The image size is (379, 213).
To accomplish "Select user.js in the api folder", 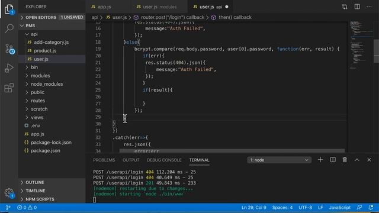I will [52, 59].
